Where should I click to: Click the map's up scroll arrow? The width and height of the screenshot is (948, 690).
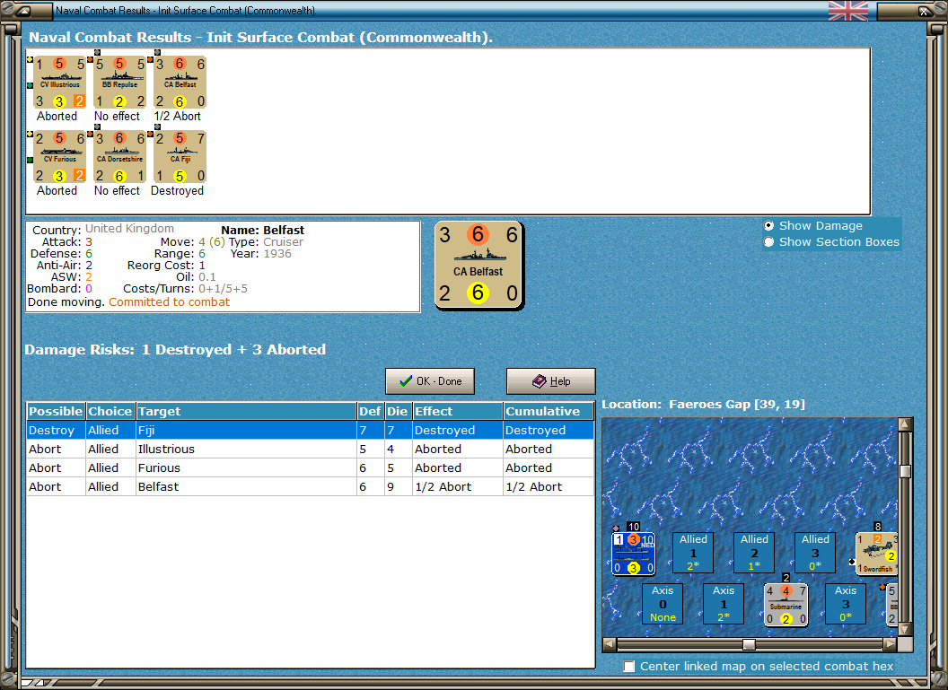[905, 424]
